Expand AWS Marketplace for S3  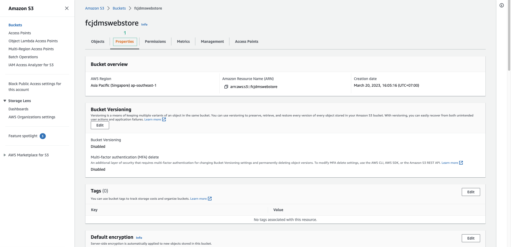coord(5,155)
